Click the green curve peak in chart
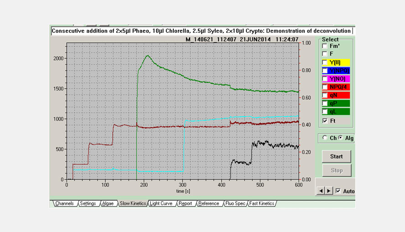Viewport: 405px width, 232px height. pos(148,55)
